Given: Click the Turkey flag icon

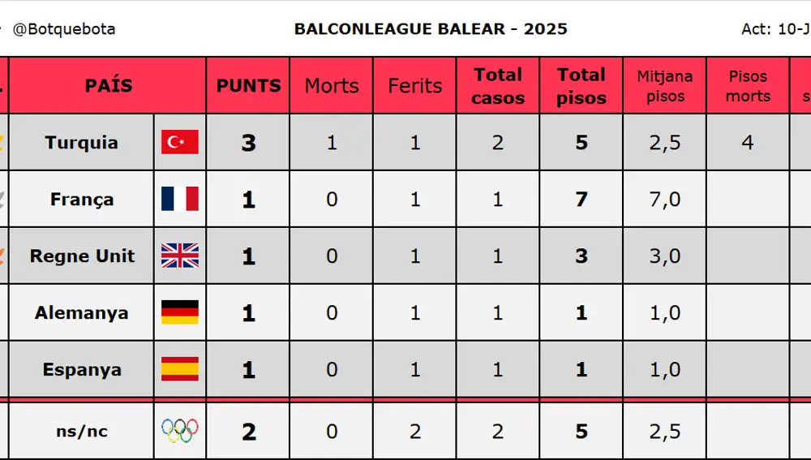Looking at the screenshot, I should click(179, 142).
